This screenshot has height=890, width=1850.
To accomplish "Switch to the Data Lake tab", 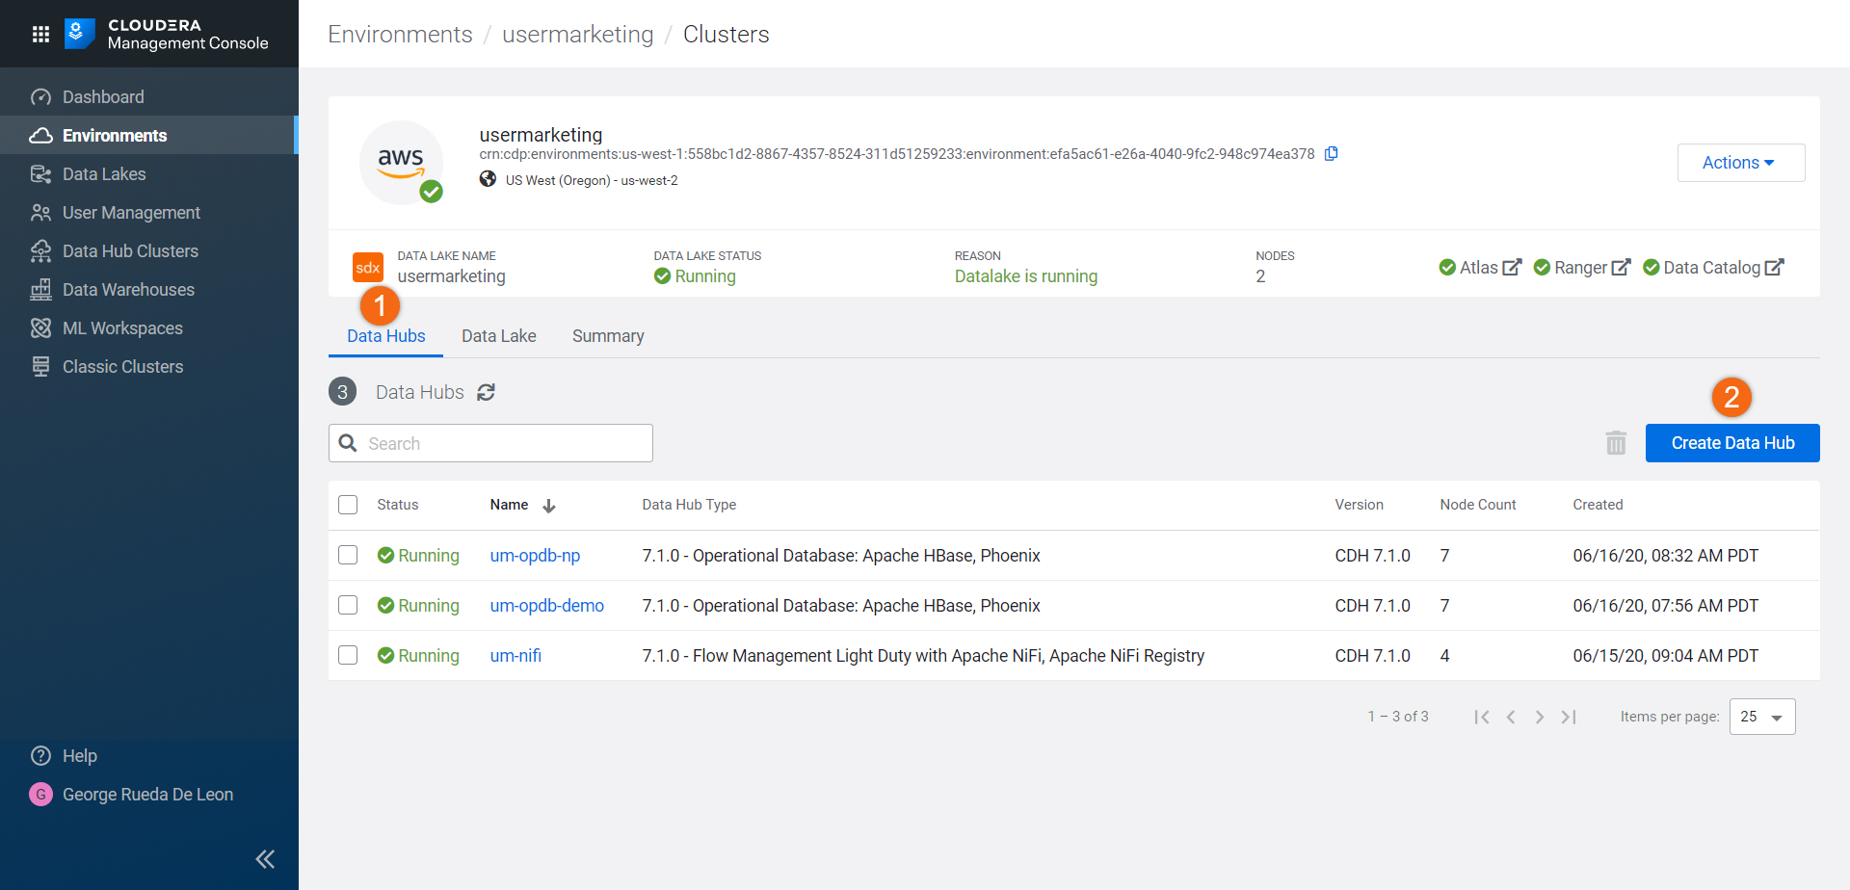I will click(499, 336).
